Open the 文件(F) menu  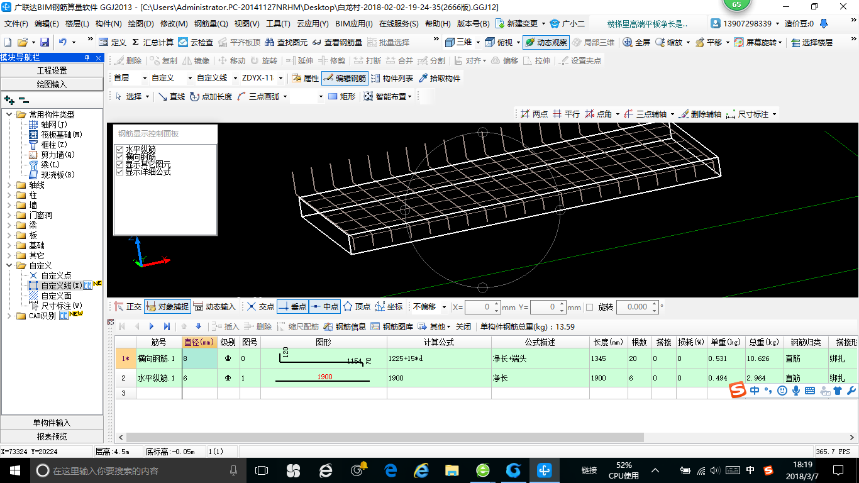click(16, 24)
